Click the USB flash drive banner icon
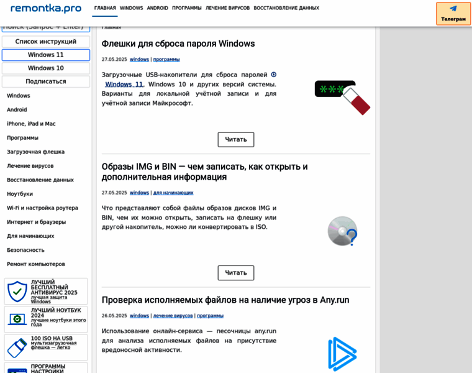This screenshot has width=472, height=373. 17,348
